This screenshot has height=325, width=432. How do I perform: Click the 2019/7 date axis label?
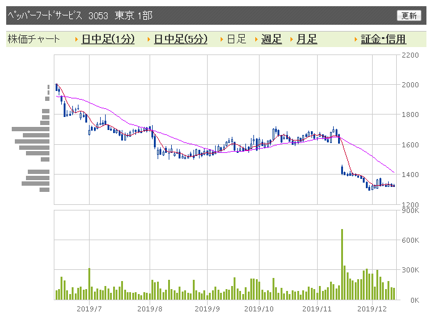point(89,309)
